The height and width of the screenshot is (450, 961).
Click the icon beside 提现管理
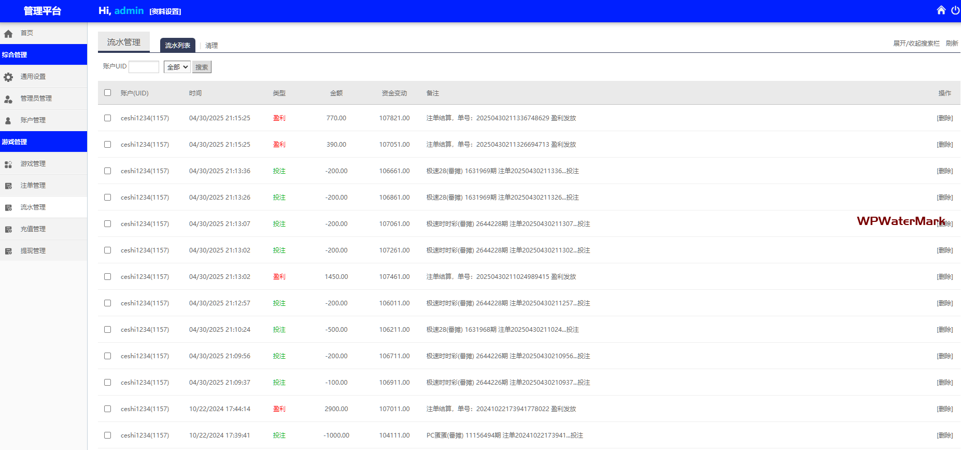[8, 251]
